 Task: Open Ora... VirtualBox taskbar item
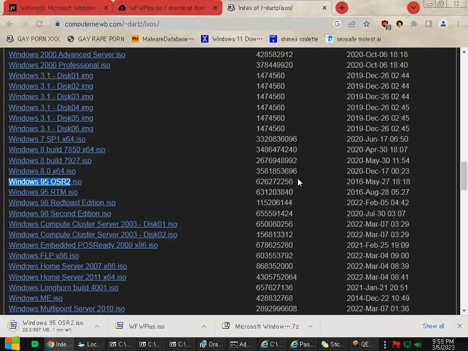pos(211,344)
